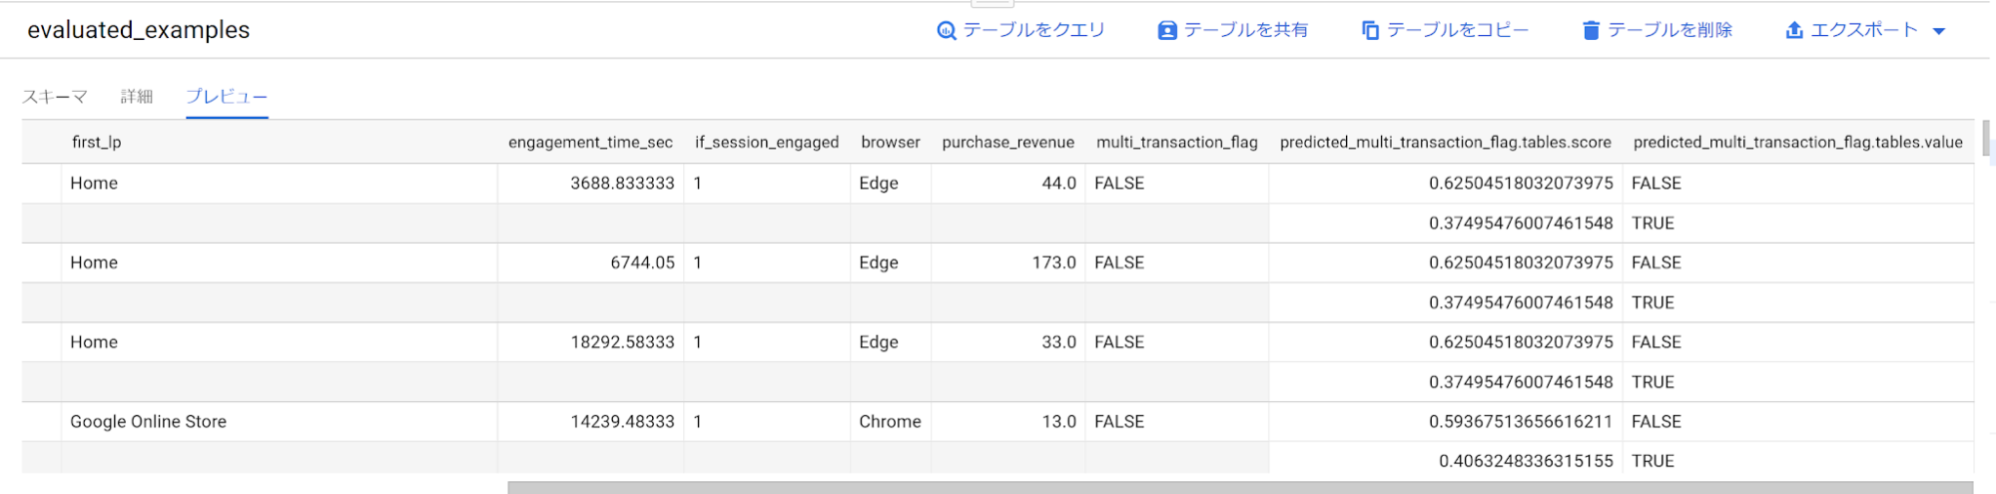The image size is (1996, 494).
Task: Click the テーブルをクエリ button label
Action: [x=1033, y=30]
